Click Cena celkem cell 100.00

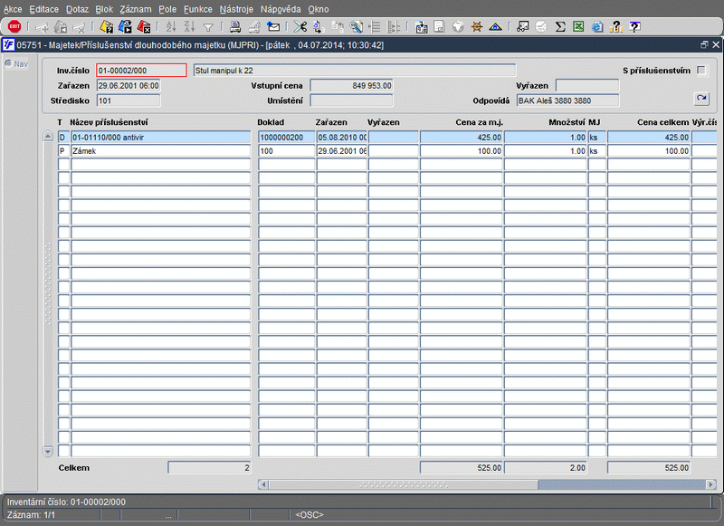click(649, 150)
